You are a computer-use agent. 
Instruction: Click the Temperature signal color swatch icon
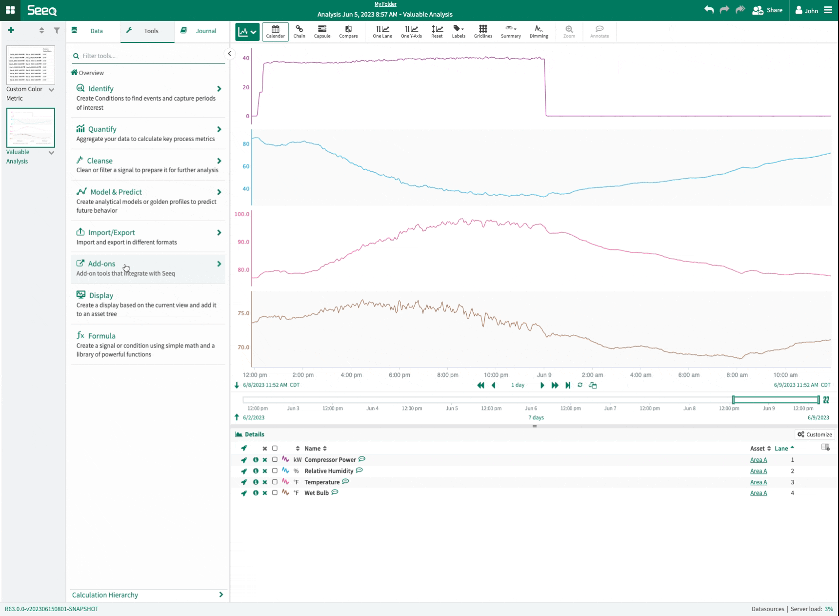tap(285, 482)
